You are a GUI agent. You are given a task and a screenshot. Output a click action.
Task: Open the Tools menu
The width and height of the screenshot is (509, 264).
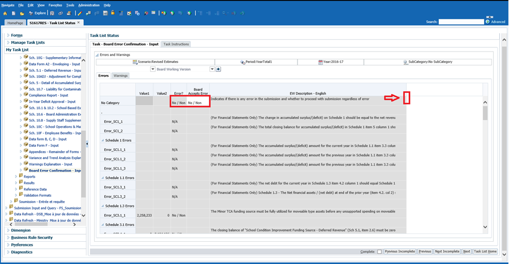70,5
